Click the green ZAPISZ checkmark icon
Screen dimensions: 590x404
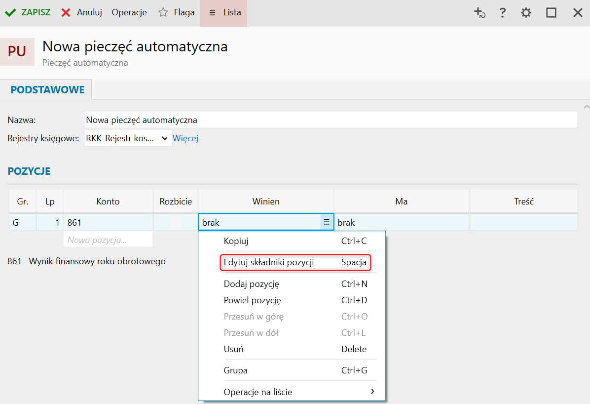[10, 12]
